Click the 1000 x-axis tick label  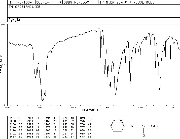140,108
